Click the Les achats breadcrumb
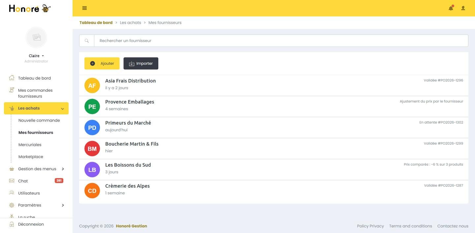Viewport: 475px width, 233px height. 131,23
